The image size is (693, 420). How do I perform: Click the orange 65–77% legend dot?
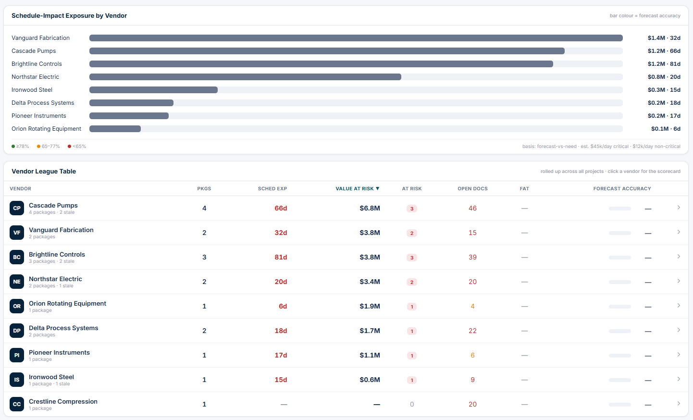(x=38, y=147)
